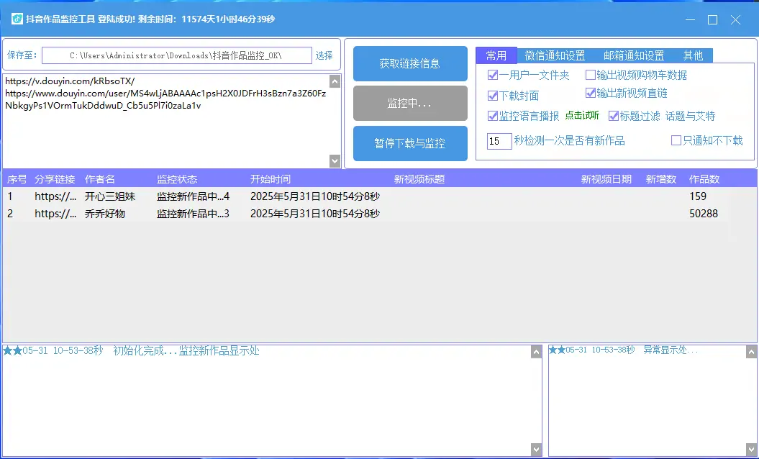
Task: Click the 异常显示处 log entry
Action: 624,350
